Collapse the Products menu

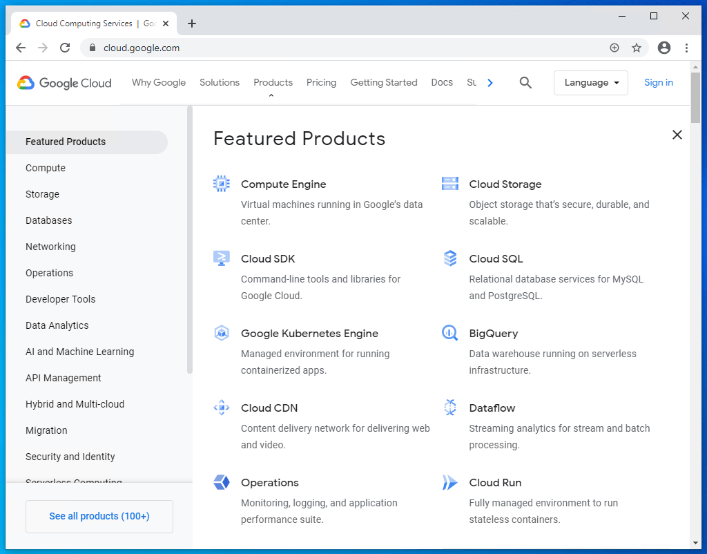pyautogui.click(x=273, y=83)
